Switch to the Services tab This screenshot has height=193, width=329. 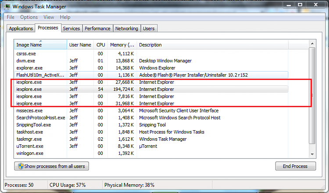tap(72, 29)
